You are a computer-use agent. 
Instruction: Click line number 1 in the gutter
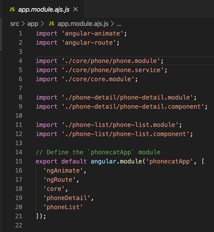(20, 34)
